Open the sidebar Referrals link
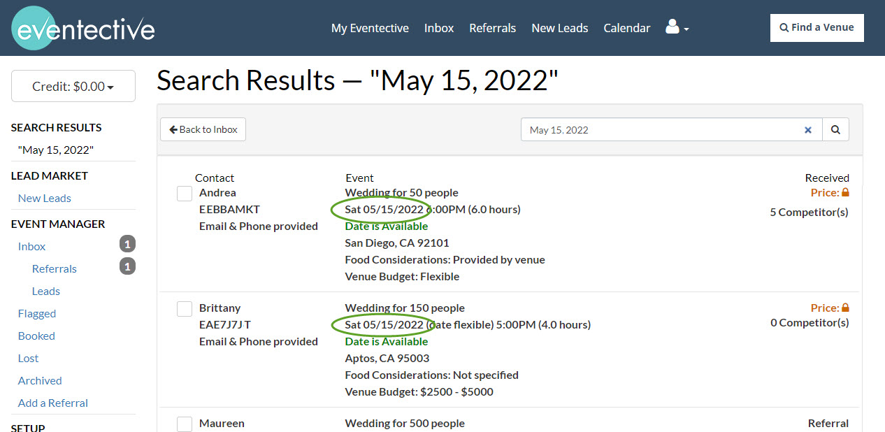Image resolution: width=885 pixels, height=432 pixels. pyautogui.click(x=55, y=269)
